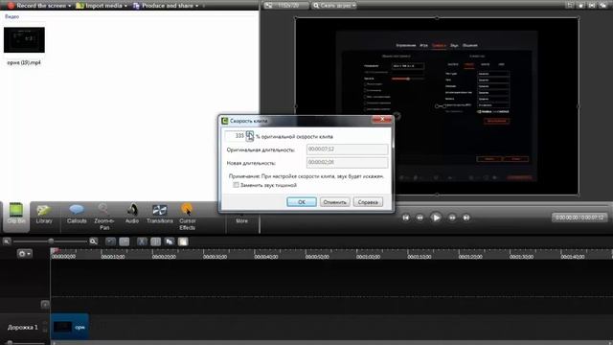The width and height of the screenshot is (613, 345).
Task: Play the preview video
Action: click(x=436, y=218)
